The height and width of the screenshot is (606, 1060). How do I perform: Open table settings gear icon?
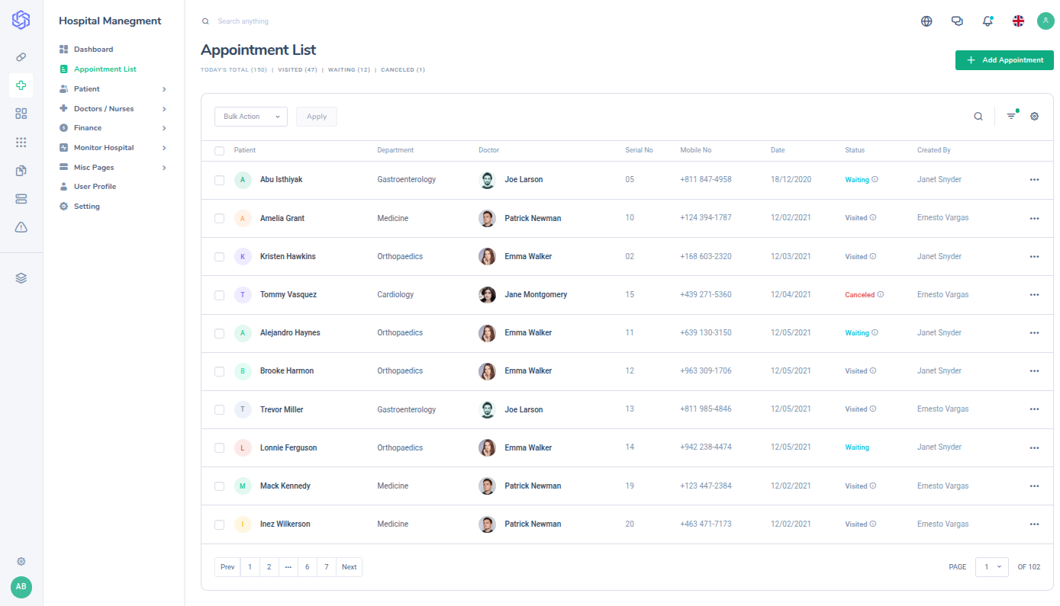point(1035,117)
